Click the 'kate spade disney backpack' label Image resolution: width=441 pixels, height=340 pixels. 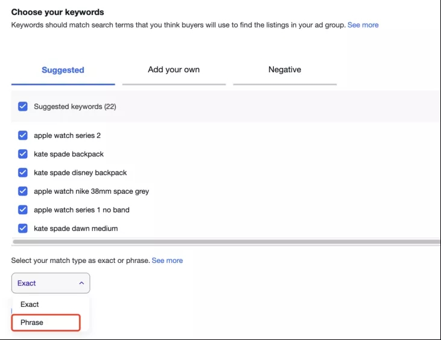click(x=80, y=173)
